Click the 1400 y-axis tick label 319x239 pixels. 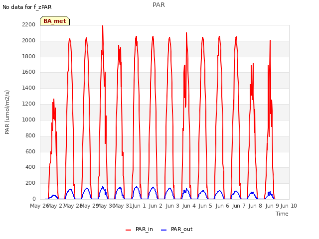pos(29,88)
